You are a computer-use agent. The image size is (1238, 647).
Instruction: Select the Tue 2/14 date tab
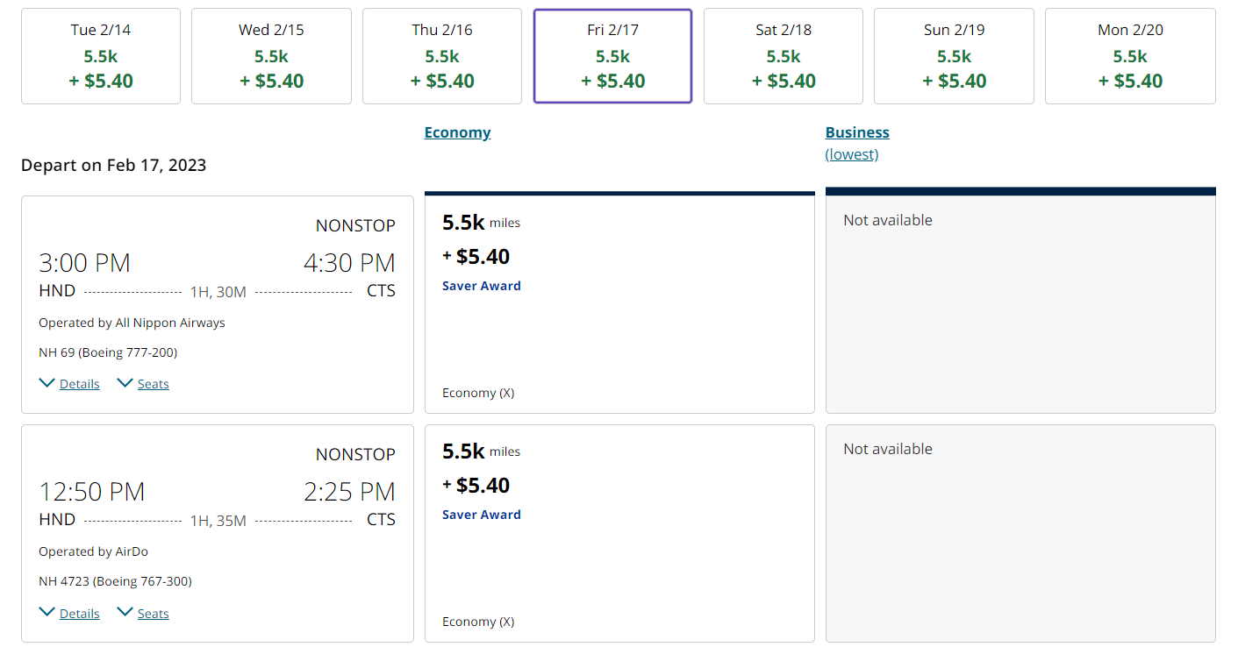click(101, 56)
